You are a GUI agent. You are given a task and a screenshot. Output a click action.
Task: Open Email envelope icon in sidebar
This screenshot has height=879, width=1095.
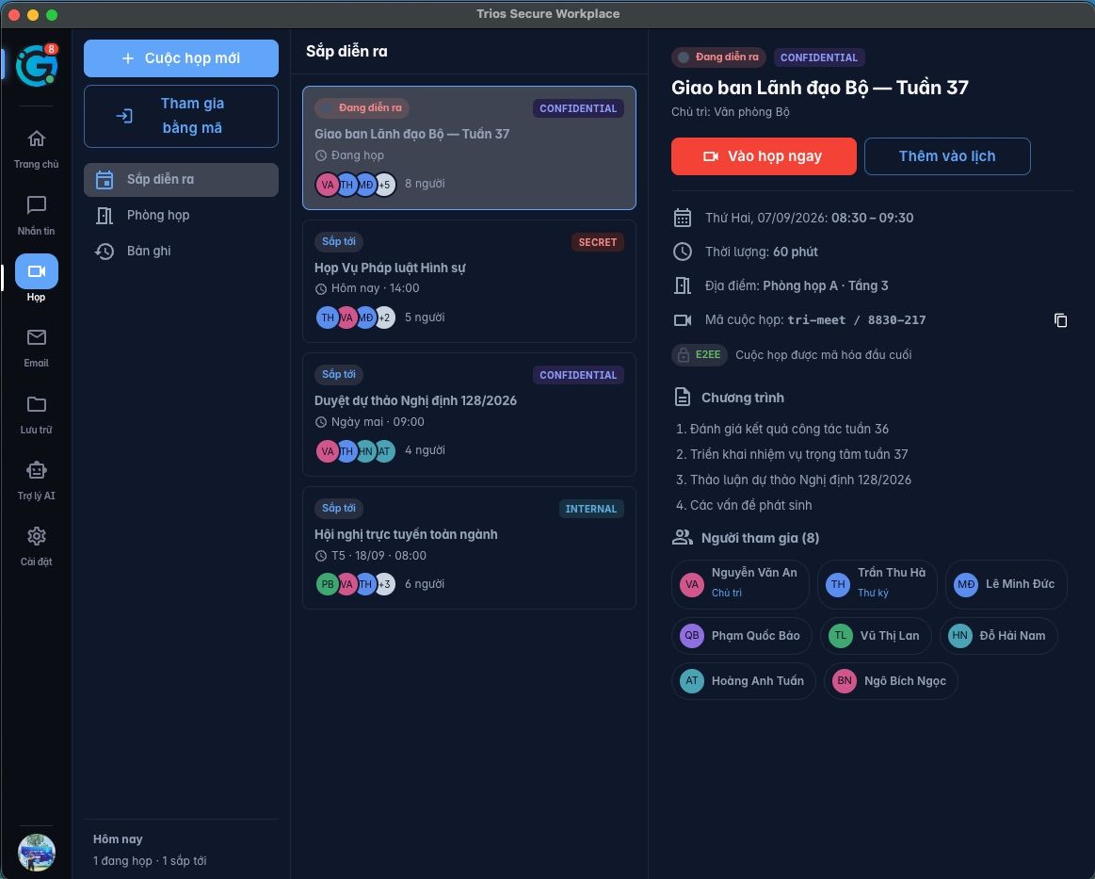point(37,337)
